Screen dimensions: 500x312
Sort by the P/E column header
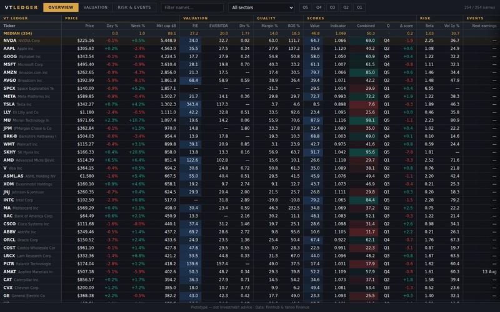191,26
